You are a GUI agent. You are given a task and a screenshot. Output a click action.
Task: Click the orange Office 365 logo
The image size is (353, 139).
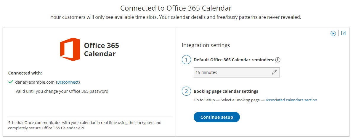(x=70, y=49)
